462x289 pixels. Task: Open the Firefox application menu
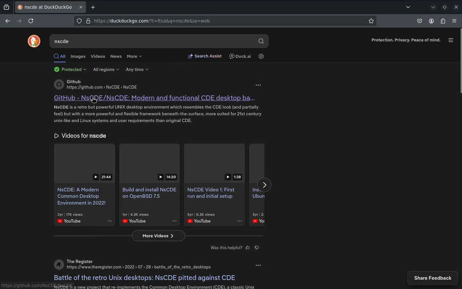[455, 21]
